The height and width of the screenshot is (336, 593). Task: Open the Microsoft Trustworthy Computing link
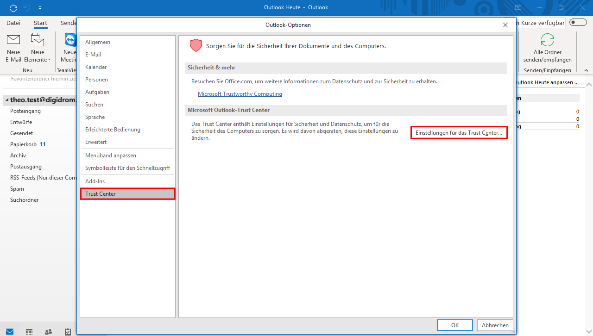[x=240, y=94]
